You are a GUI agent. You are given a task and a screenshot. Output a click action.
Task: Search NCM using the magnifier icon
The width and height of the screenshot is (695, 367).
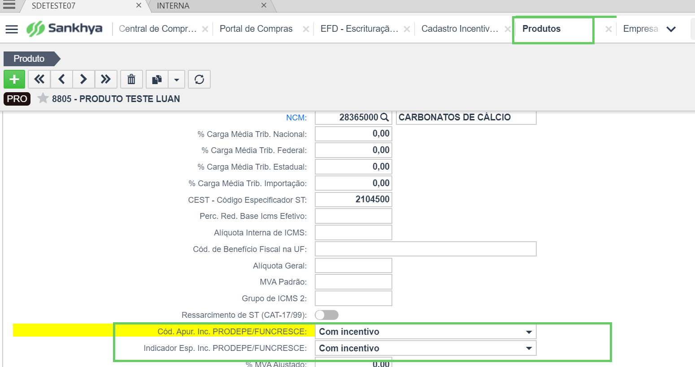(x=385, y=117)
